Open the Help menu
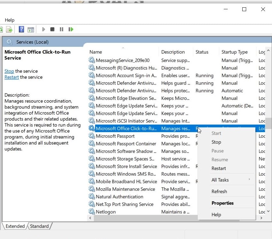Viewport: 272px width, 239px height. [9, 20]
